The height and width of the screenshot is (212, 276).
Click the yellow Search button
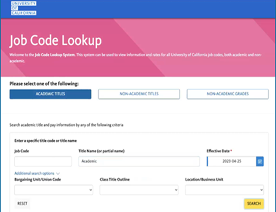tap(254, 204)
